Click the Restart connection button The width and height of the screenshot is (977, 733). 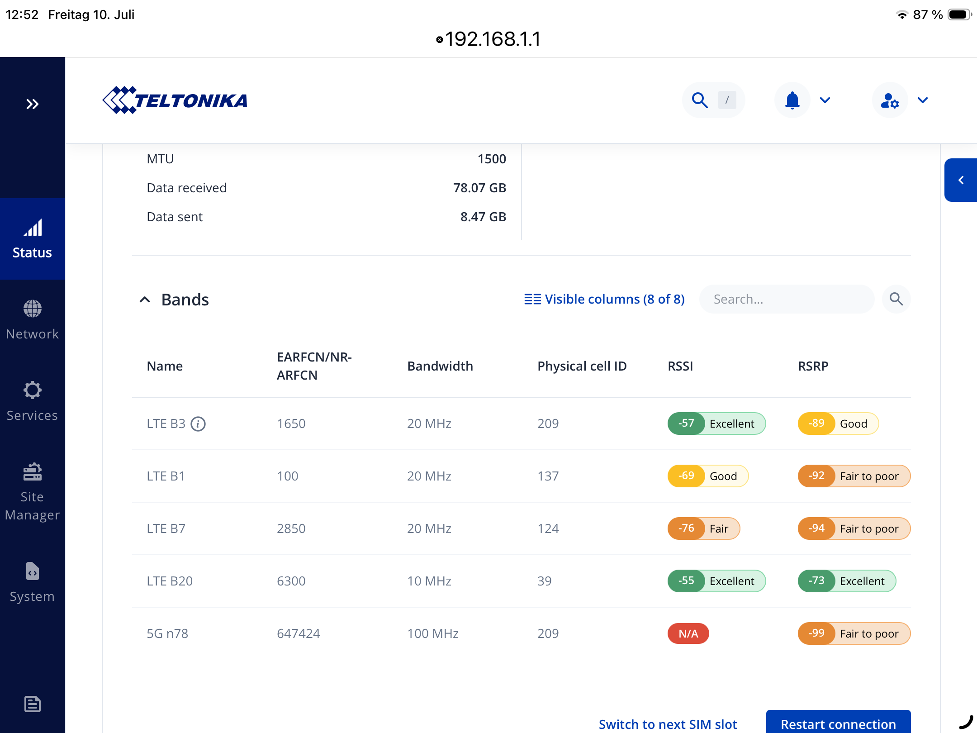click(x=838, y=722)
